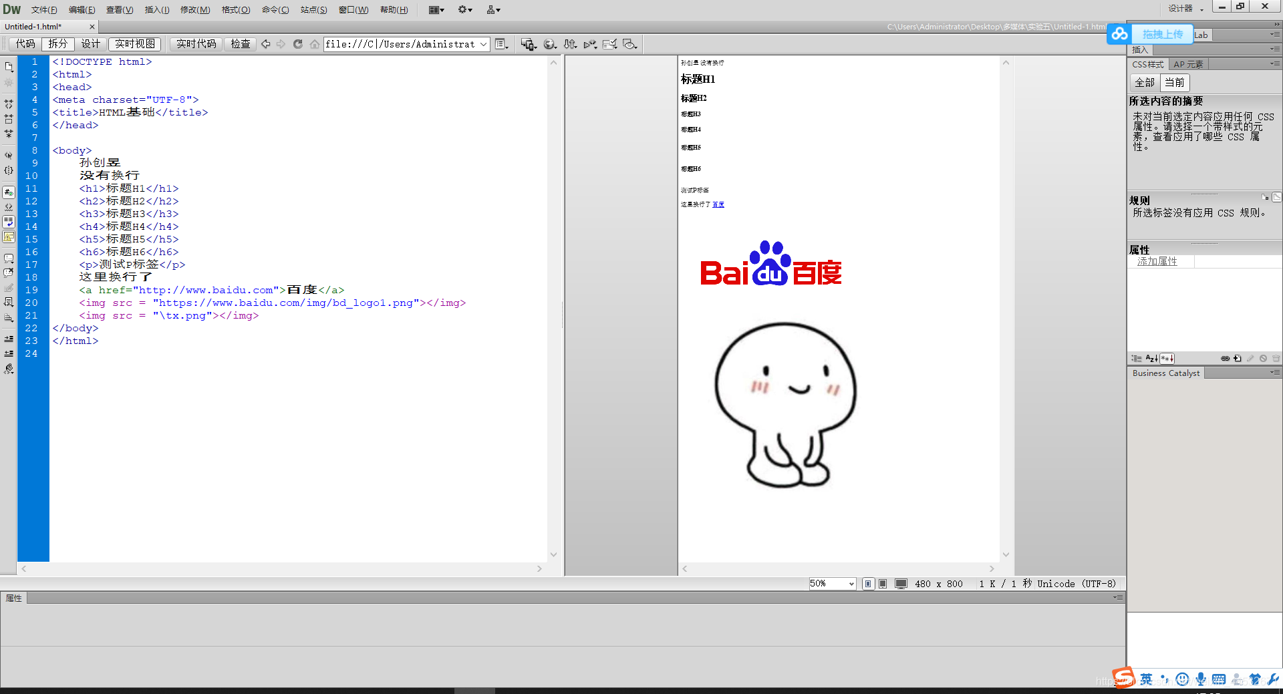Click the 拖拽上传 upload button
Screen dimensions: 1283x694
point(1163,34)
